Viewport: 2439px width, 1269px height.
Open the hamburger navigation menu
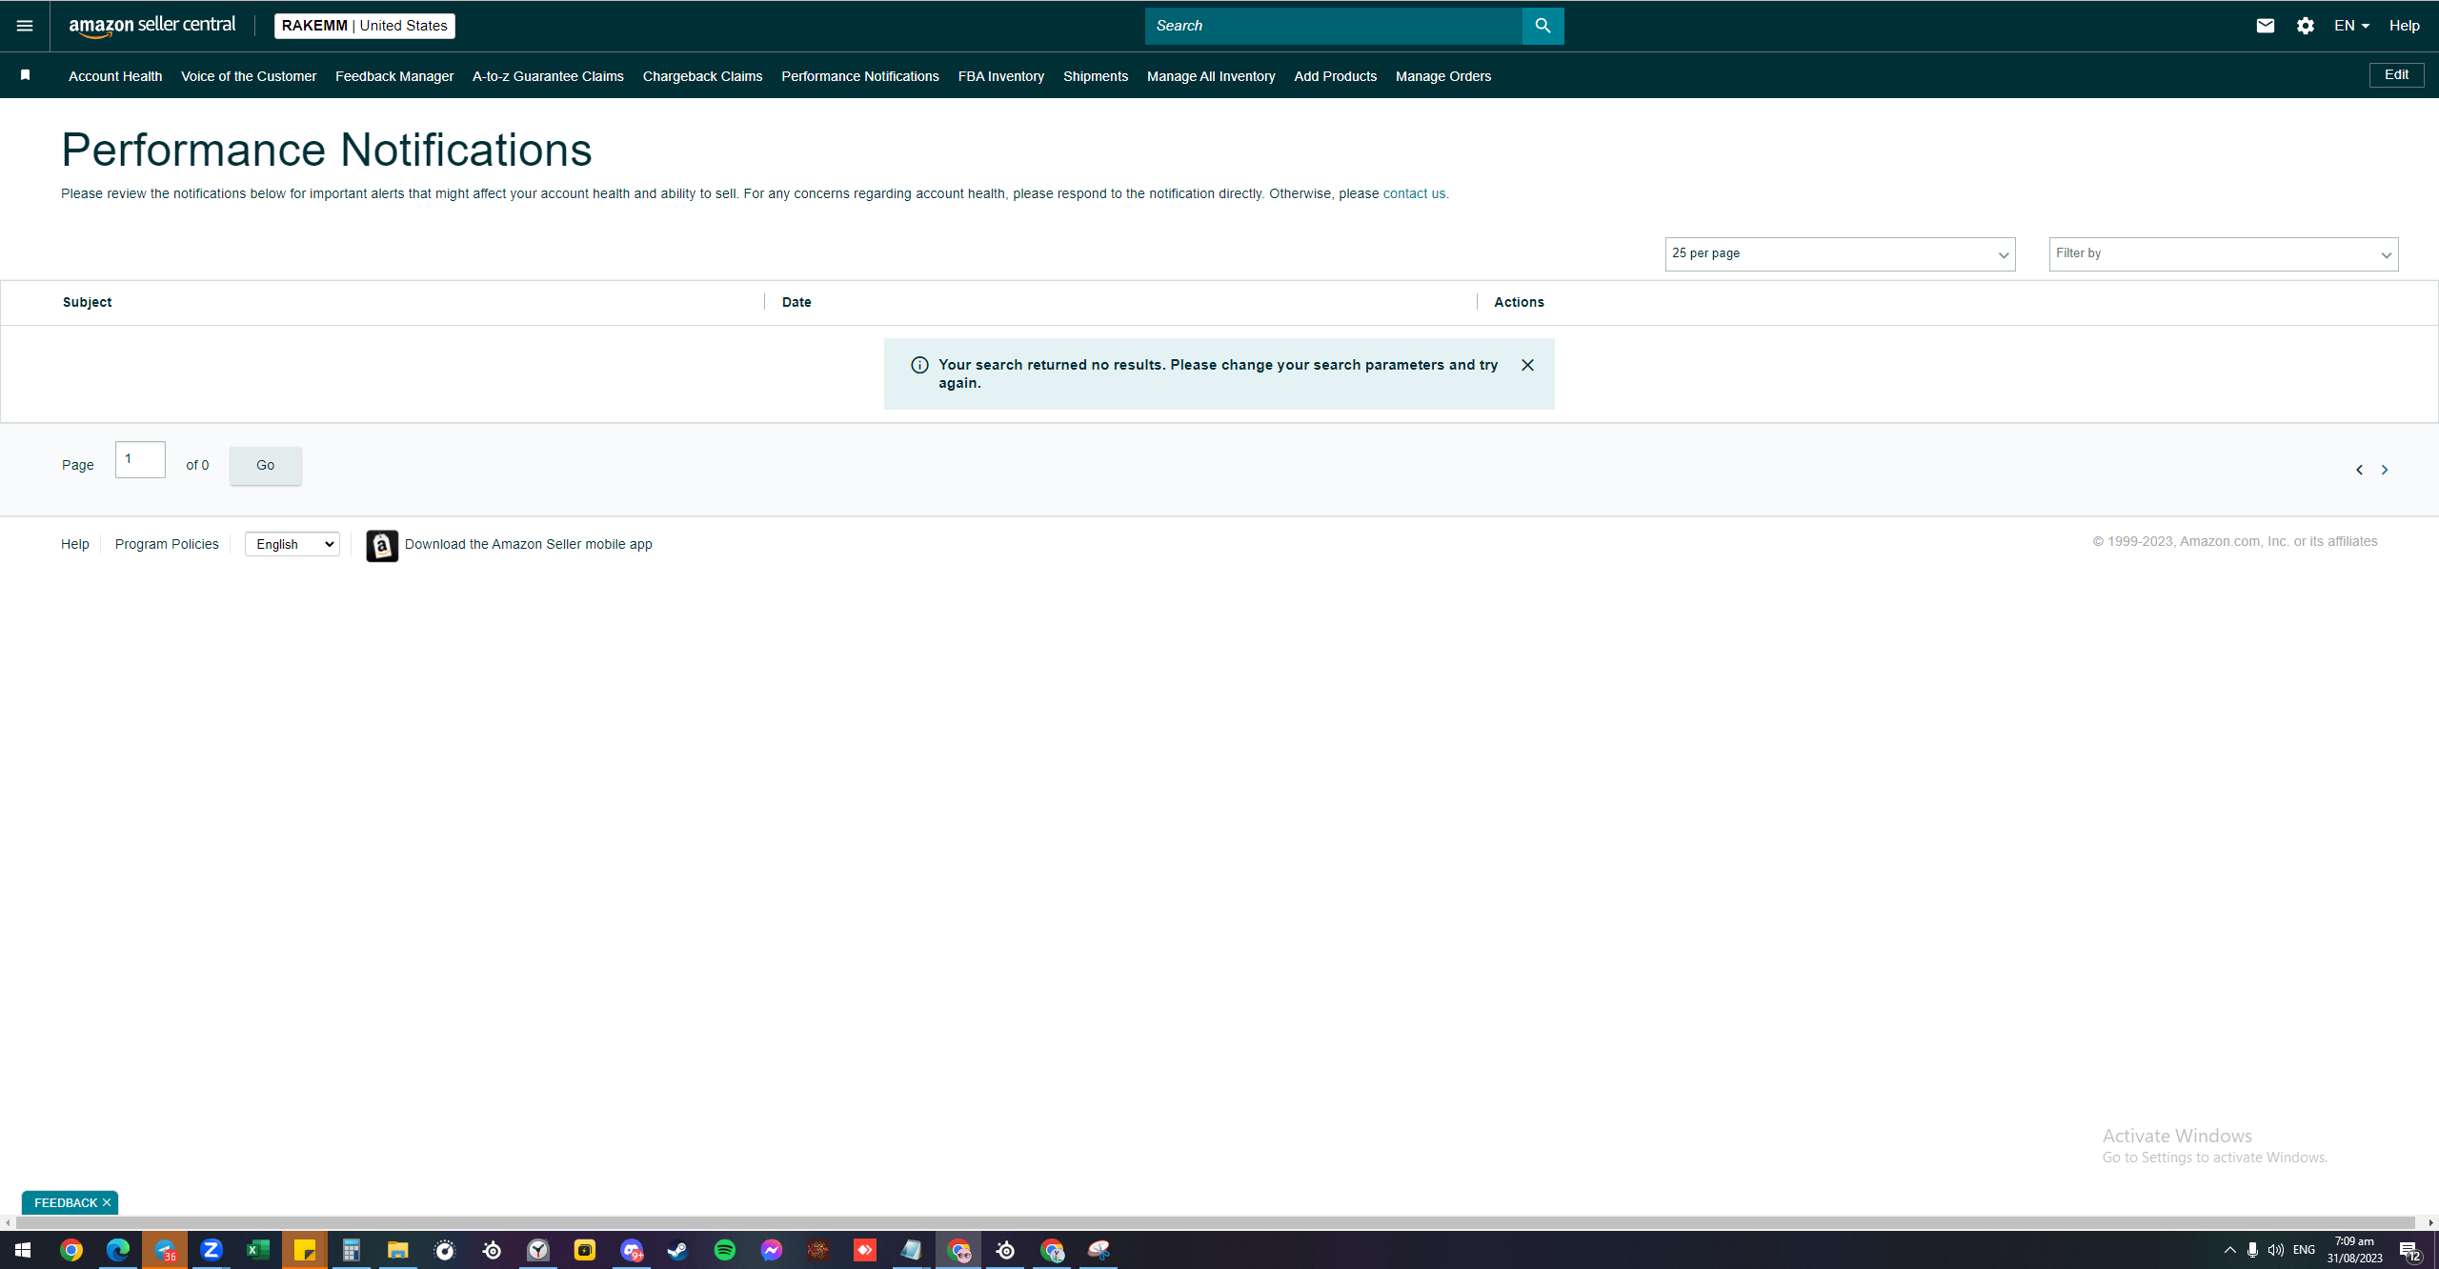click(x=25, y=26)
